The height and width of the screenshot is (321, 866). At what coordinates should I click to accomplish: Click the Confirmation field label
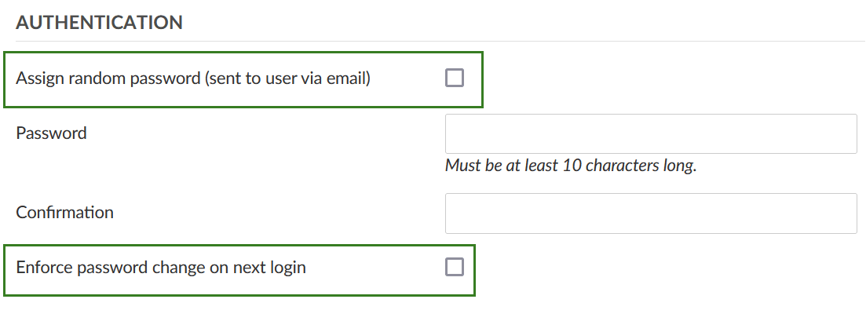click(x=64, y=213)
